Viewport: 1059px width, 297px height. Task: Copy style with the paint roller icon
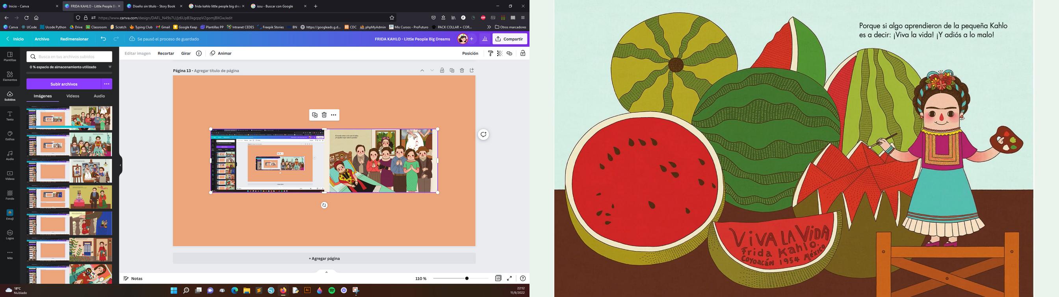pyautogui.click(x=490, y=53)
